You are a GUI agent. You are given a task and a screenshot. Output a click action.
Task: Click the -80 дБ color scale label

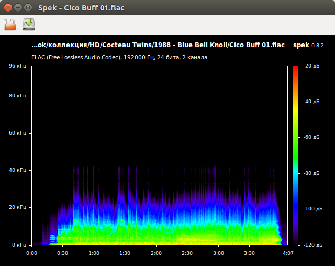311,173
